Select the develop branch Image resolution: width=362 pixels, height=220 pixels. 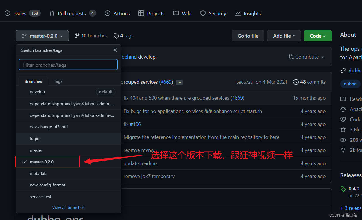68,92
